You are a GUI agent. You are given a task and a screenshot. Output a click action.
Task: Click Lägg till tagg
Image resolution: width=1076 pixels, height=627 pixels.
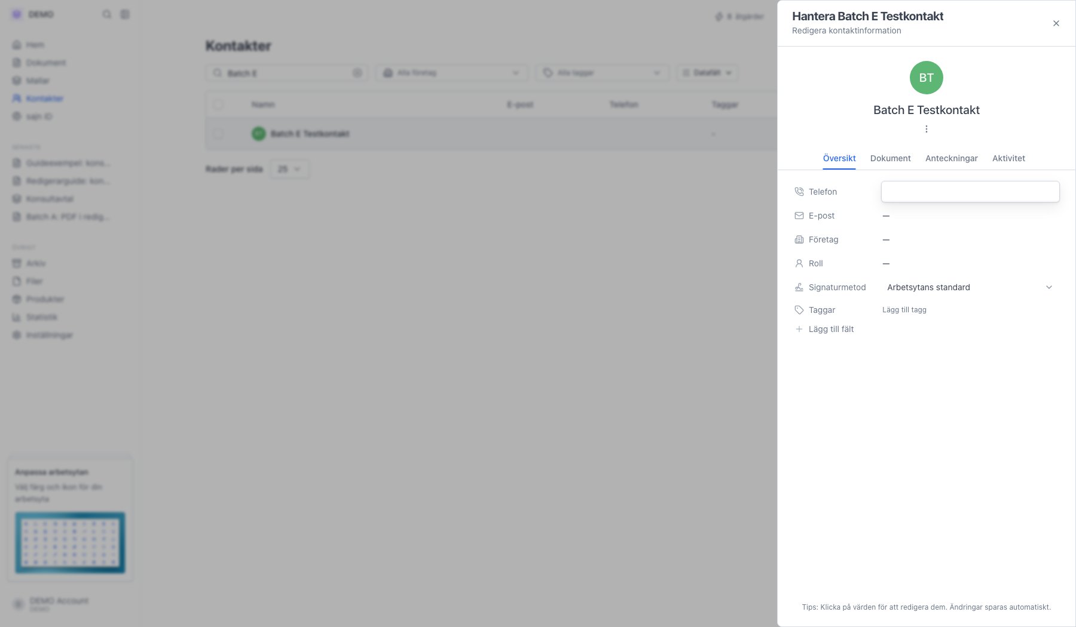pyautogui.click(x=904, y=310)
